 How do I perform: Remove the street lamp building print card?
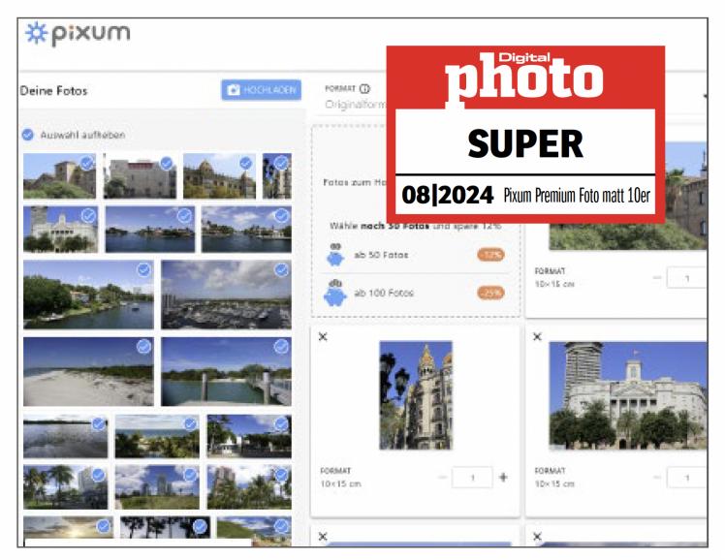coord(323,337)
